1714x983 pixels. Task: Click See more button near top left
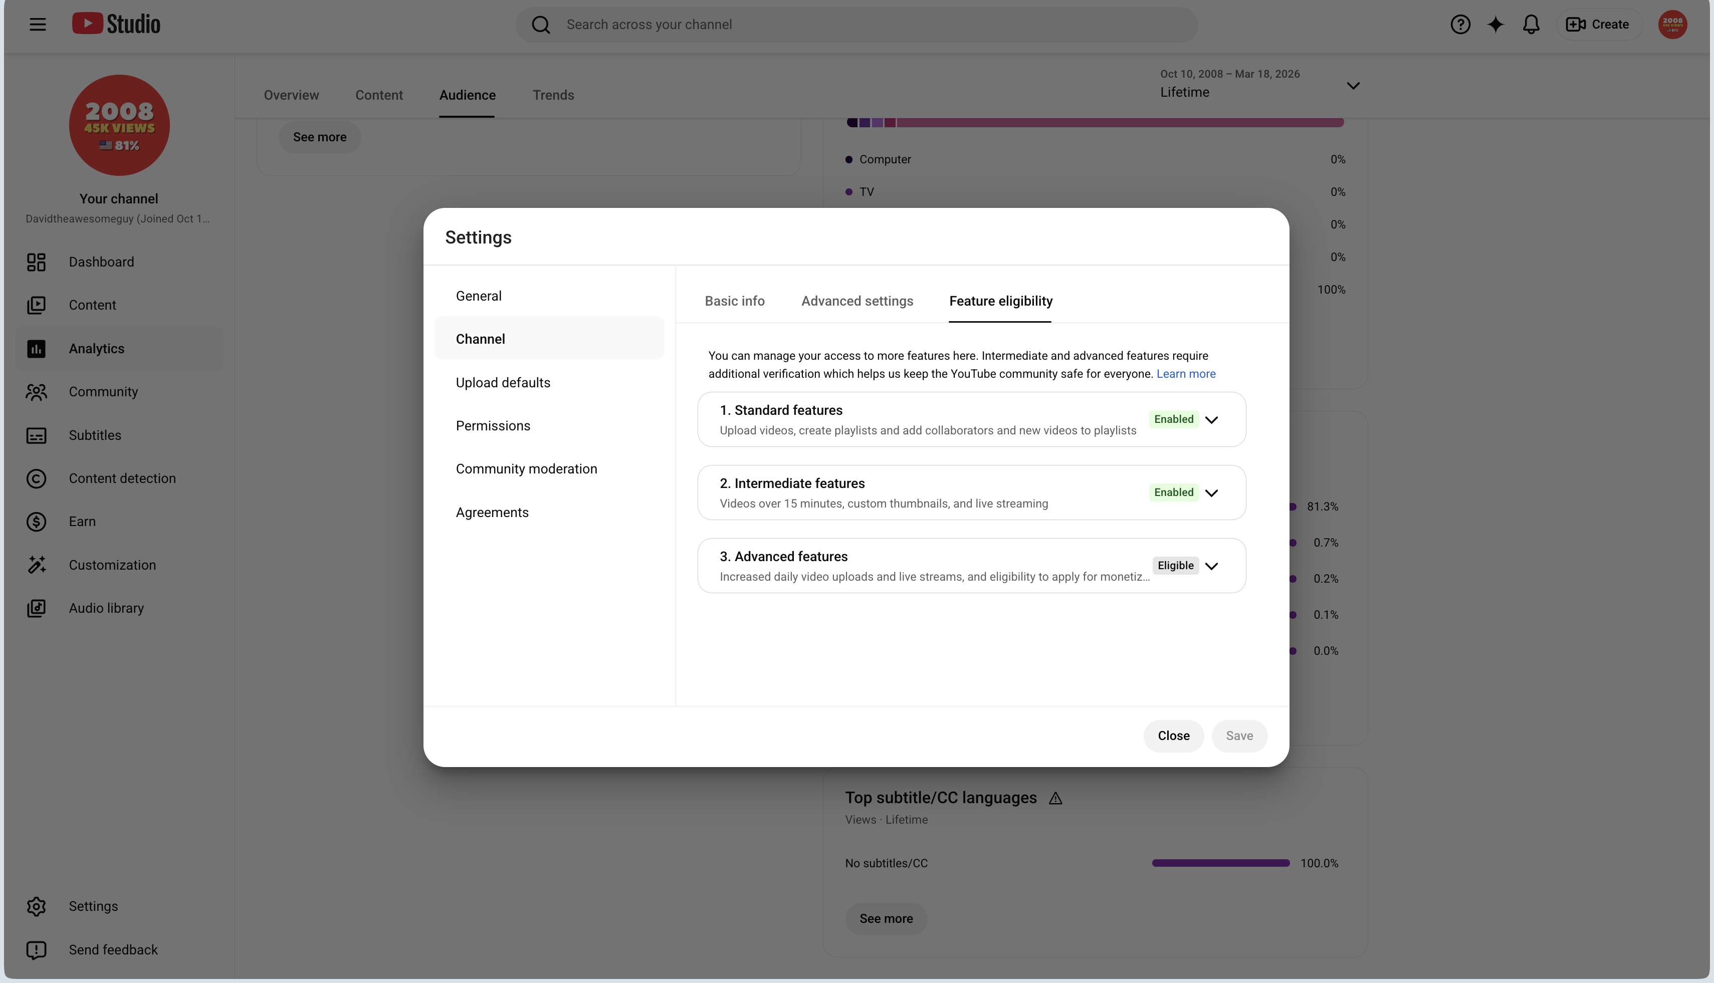point(319,137)
